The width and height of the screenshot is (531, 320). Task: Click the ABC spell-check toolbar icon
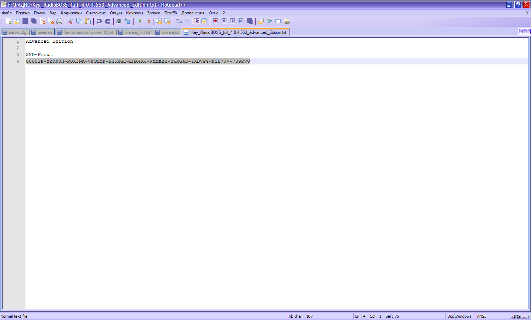pos(270,21)
